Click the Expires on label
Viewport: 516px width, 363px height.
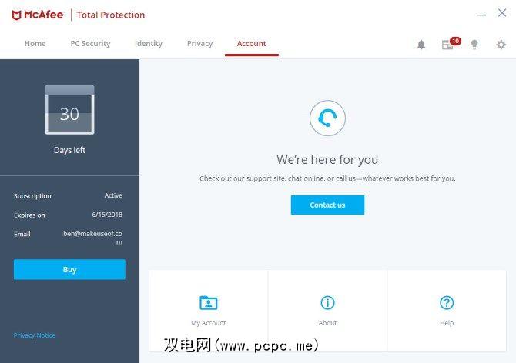29,215
